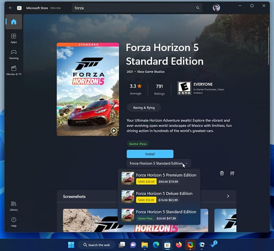Go back using the back arrow
Image resolution: width=274 pixels, height=251 pixels.
point(10,8)
